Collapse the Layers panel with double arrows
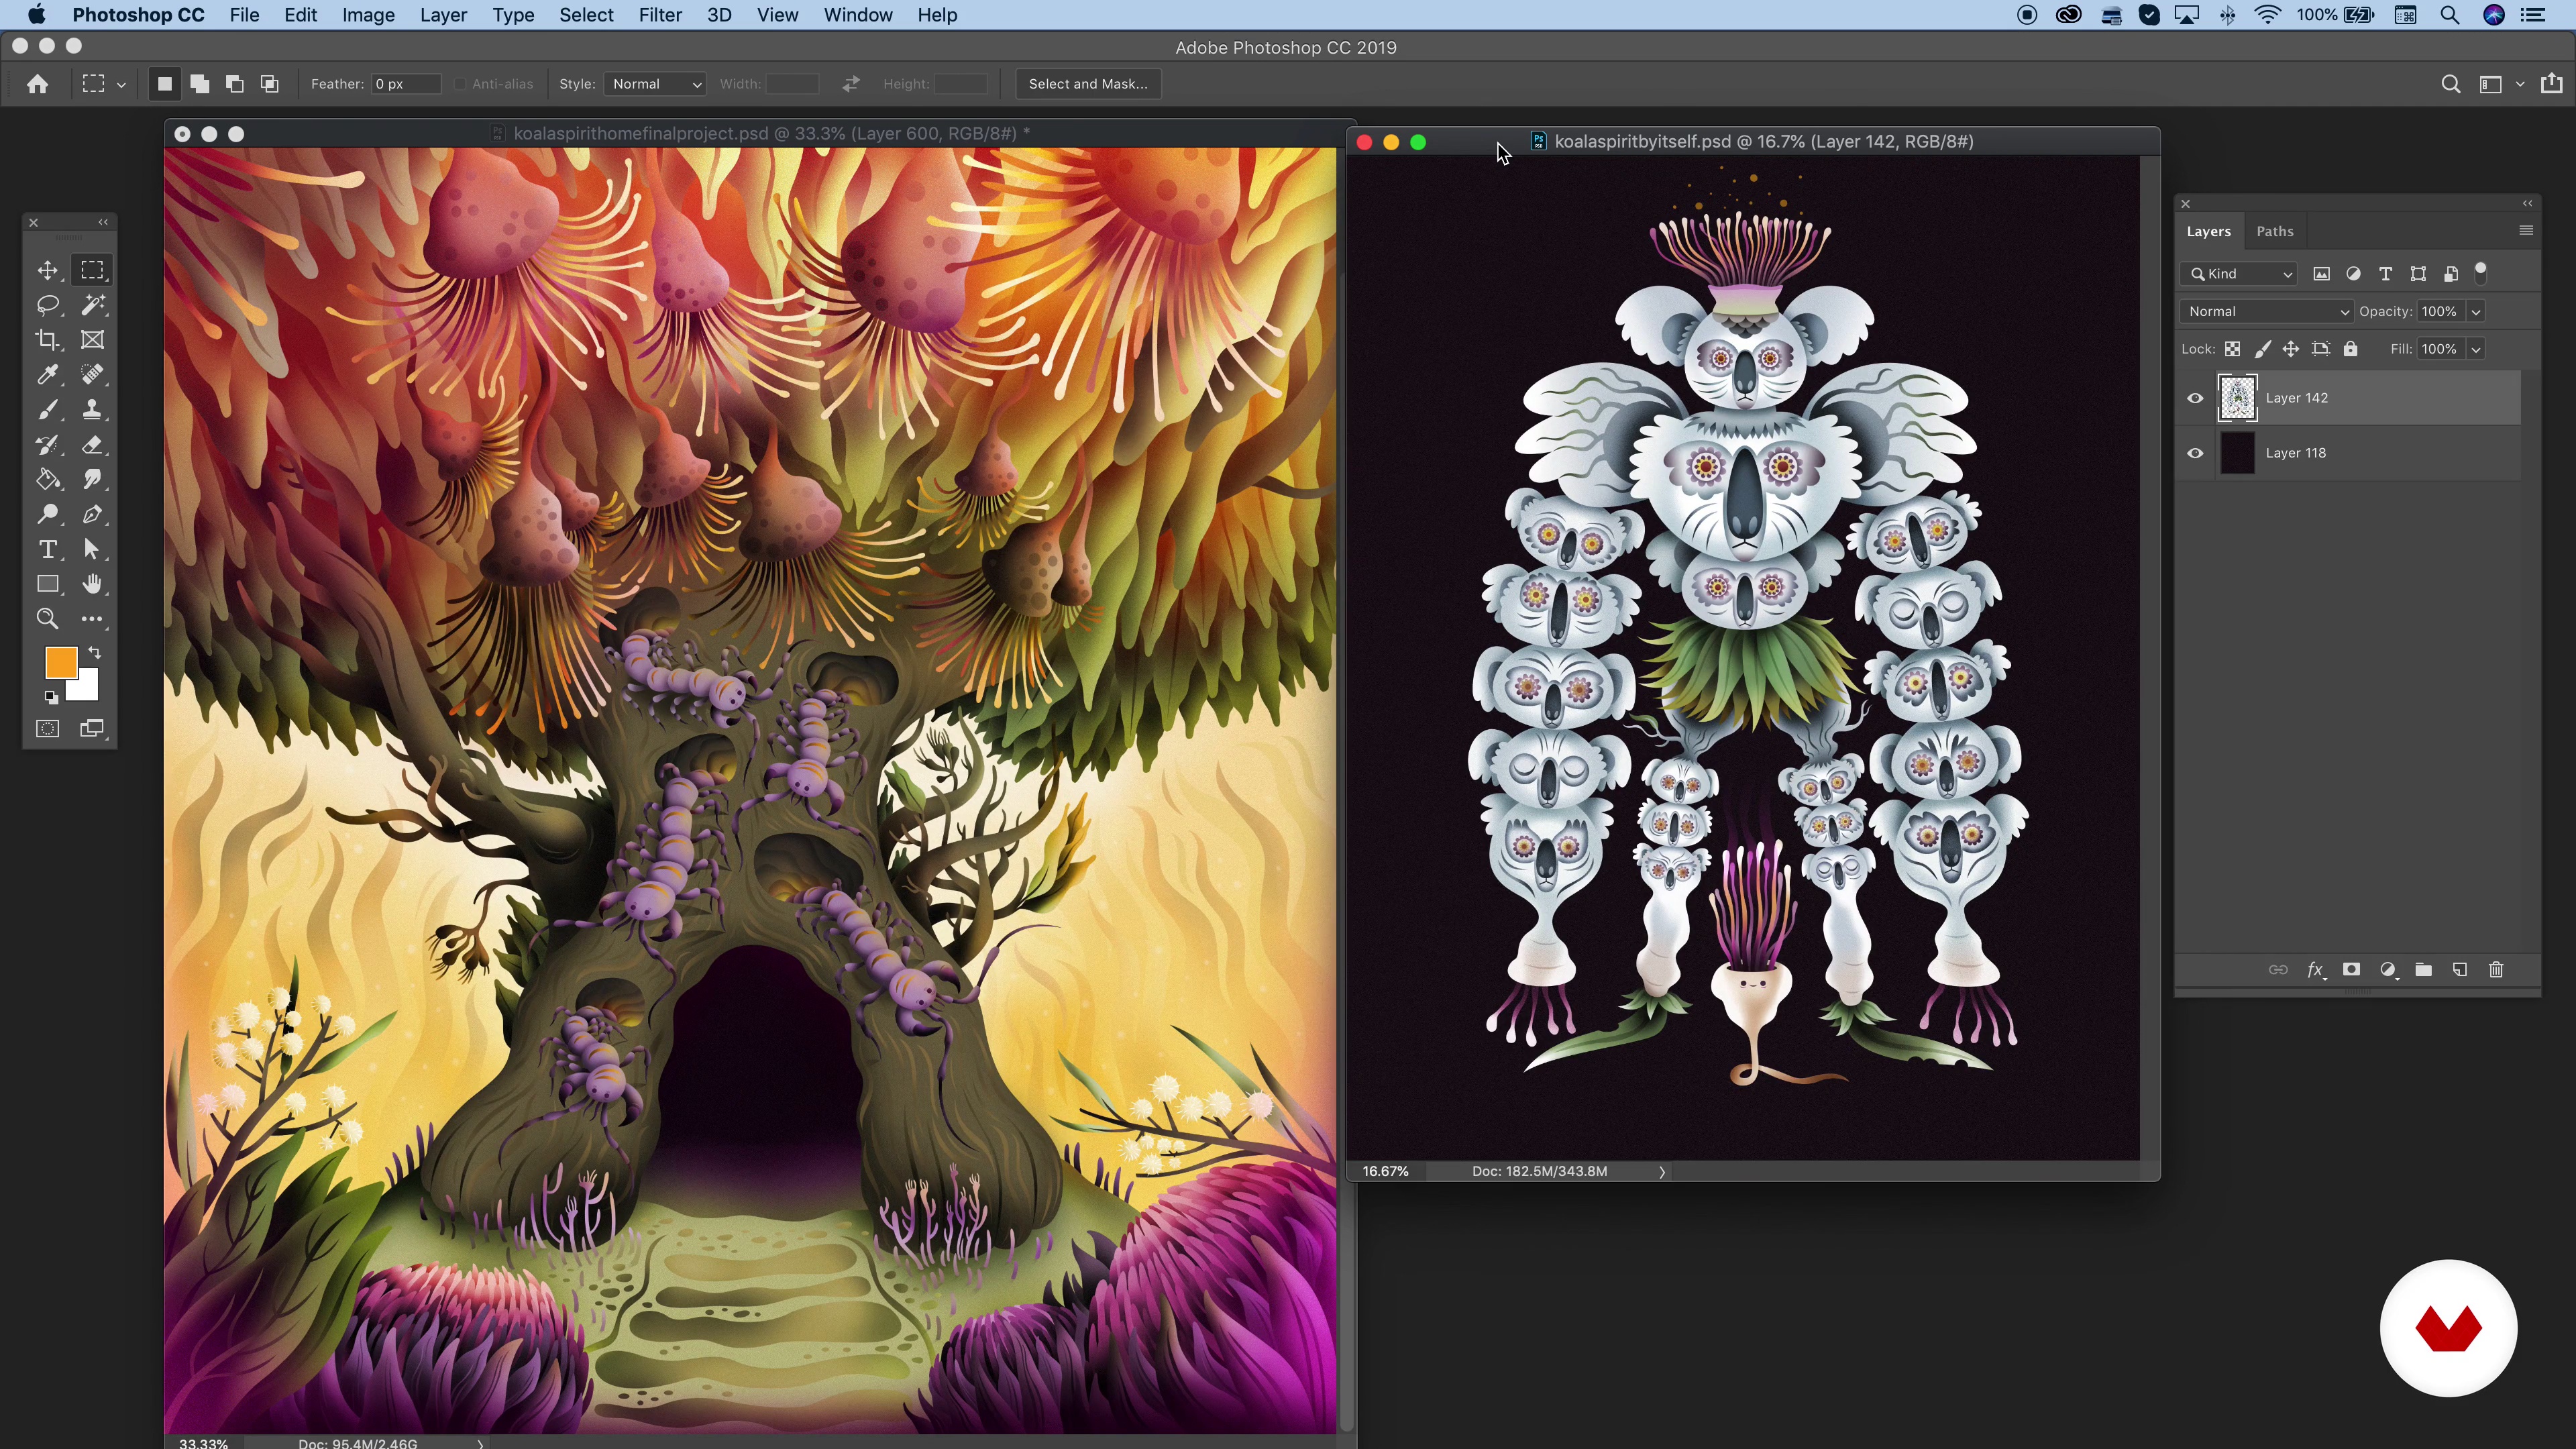The width and height of the screenshot is (2576, 1449). coord(2527,203)
